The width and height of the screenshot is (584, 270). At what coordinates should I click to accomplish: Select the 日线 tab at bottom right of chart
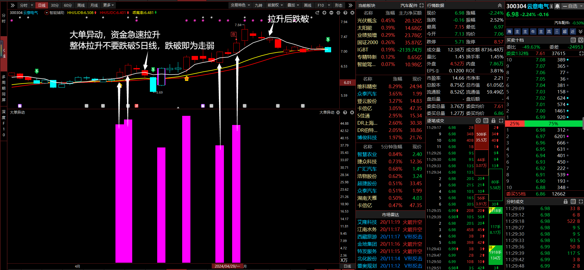coord(347,266)
